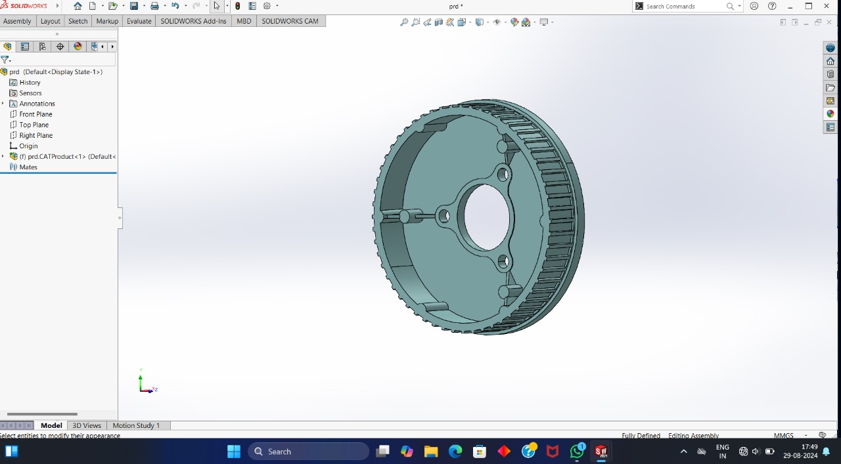The width and height of the screenshot is (841, 464).
Task: Click View Settings monitor icon
Action: 544,22
